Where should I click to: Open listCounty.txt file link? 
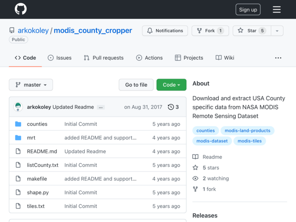43,165
